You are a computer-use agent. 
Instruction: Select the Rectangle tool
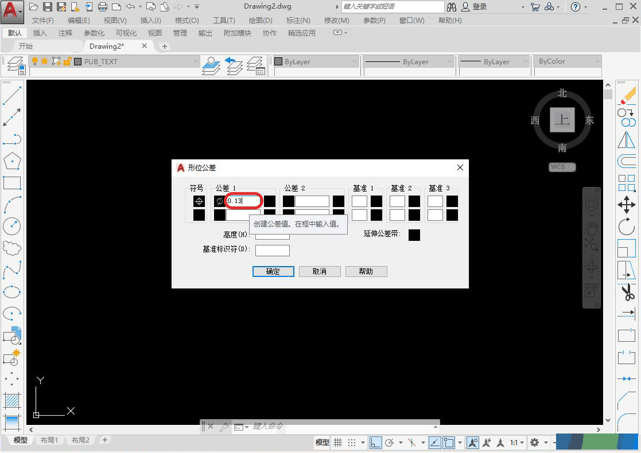[12, 183]
